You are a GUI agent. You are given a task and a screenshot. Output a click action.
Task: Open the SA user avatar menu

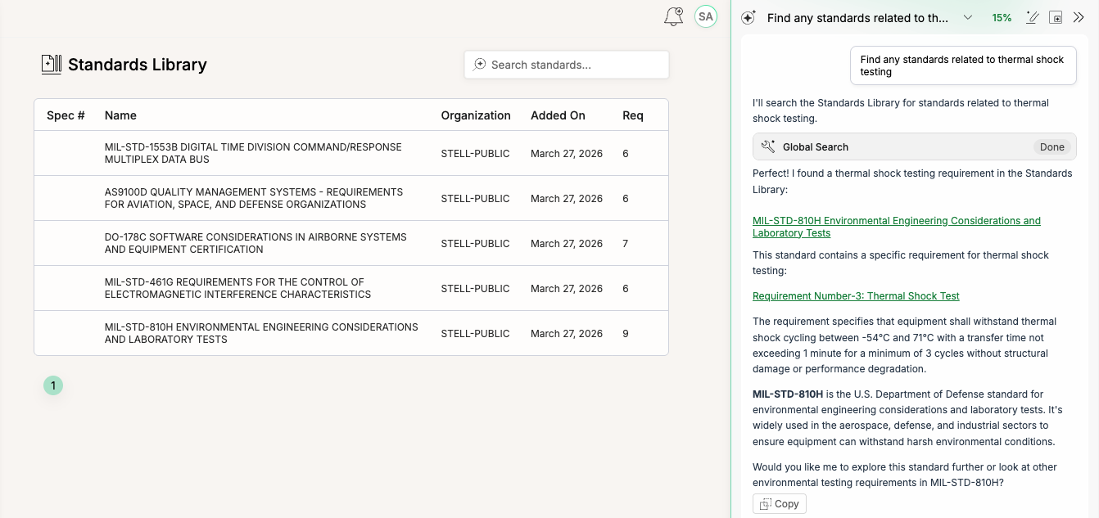click(x=705, y=16)
